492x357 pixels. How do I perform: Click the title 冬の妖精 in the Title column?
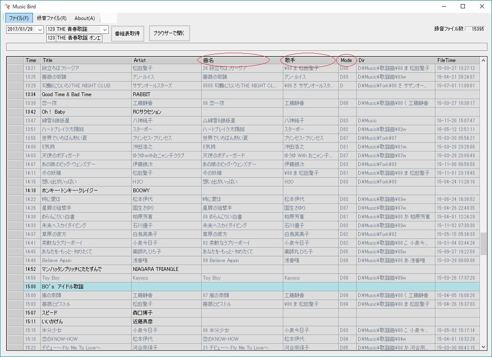click(52, 173)
